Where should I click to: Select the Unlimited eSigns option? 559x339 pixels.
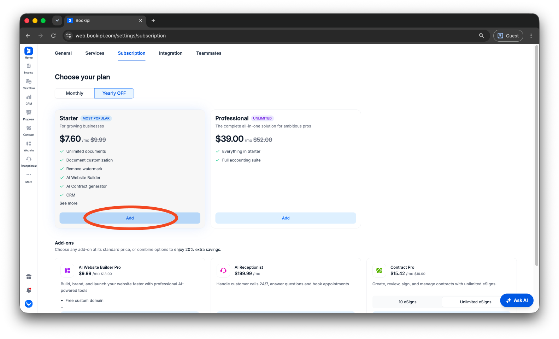[x=476, y=302]
